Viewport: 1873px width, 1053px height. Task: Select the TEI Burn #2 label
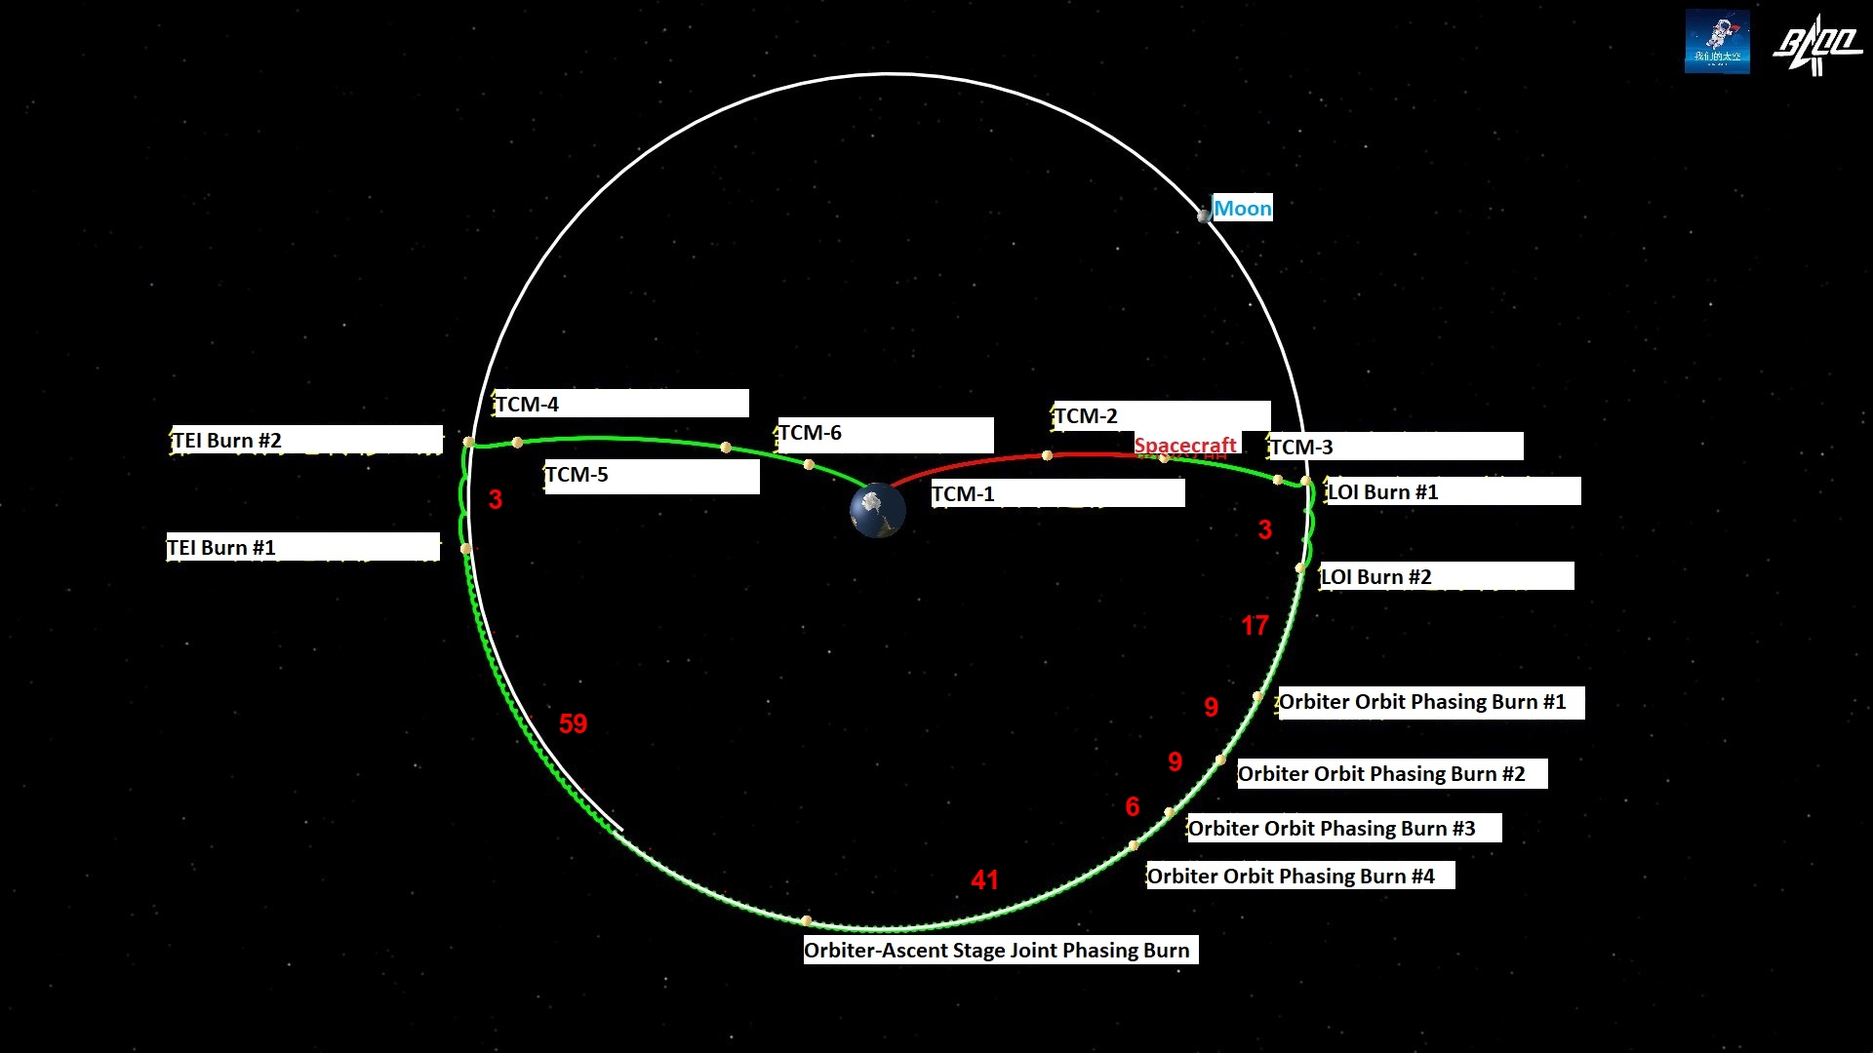coord(306,440)
